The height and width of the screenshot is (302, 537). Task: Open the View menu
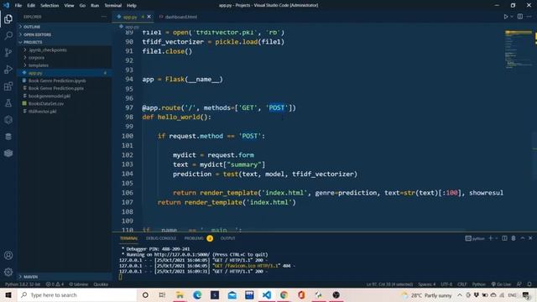pos(69,6)
